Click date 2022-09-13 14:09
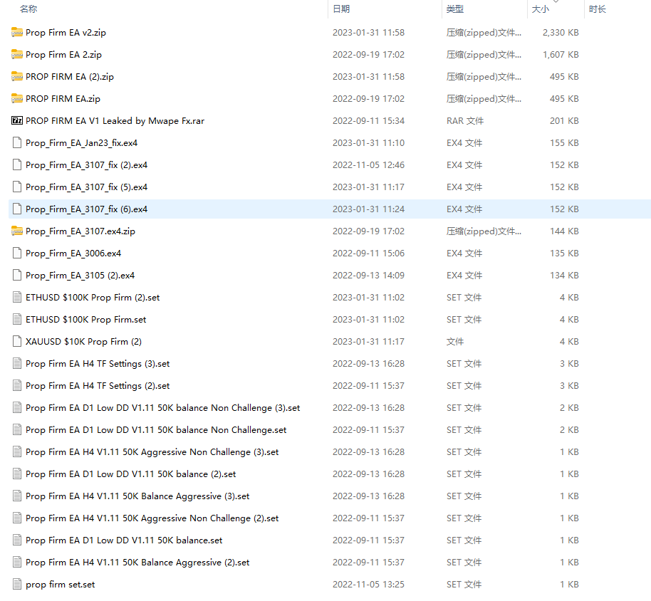Viewport: 651px width, 601px height. tap(368, 275)
